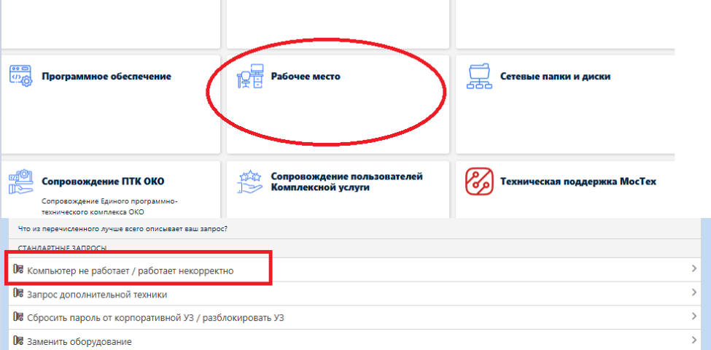Image resolution: width=711 pixels, height=350 pixels.
Task: Click the Рабочее место desk icon
Action: pos(250,76)
